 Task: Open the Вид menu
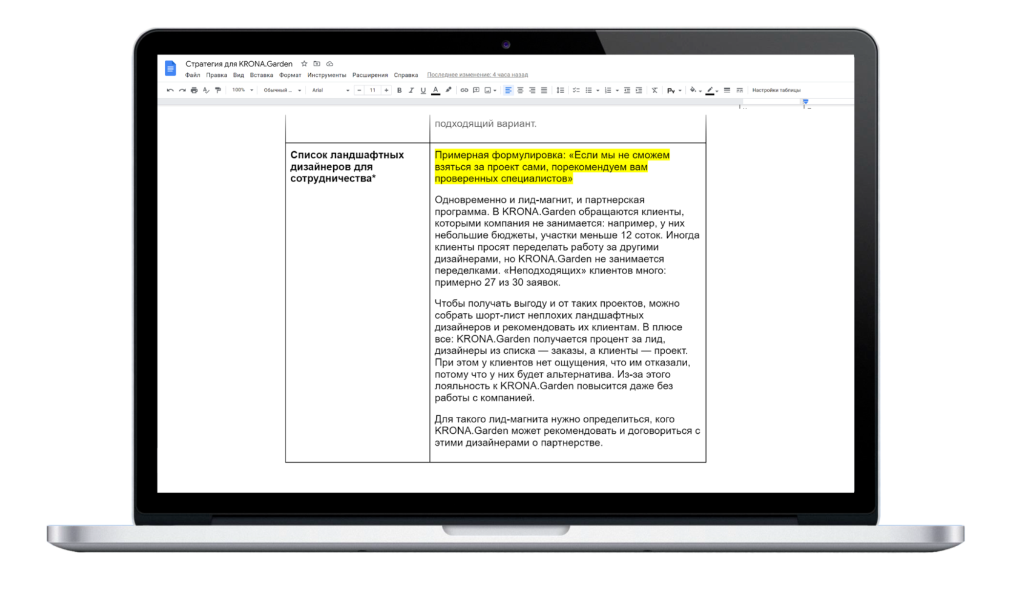point(238,75)
